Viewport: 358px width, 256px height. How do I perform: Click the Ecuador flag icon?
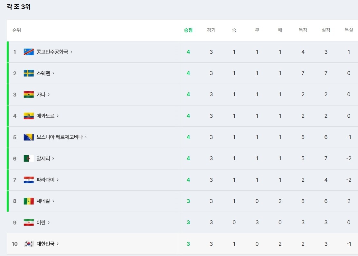(29, 116)
